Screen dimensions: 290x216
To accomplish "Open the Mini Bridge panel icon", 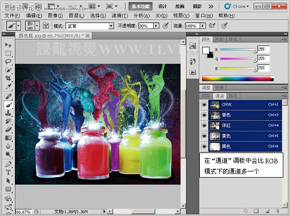I will click(193, 46).
